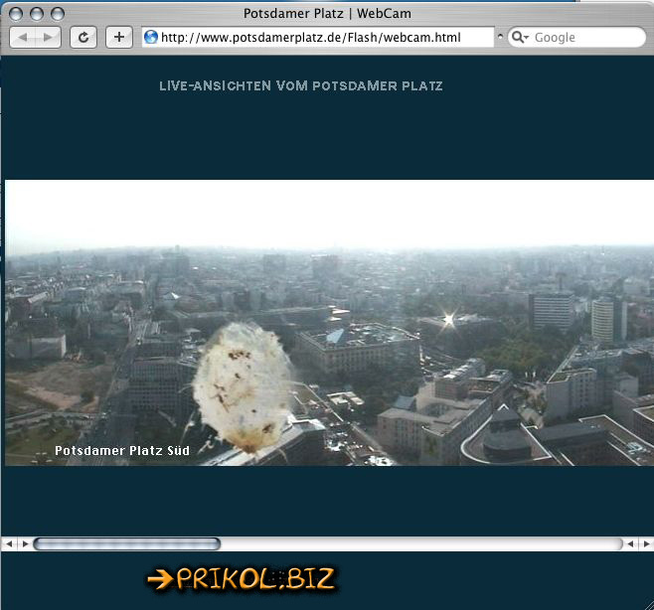The width and height of the screenshot is (654, 610).
Task: Click the globe site icon in the address bar
Action: [x=151, y=38]
